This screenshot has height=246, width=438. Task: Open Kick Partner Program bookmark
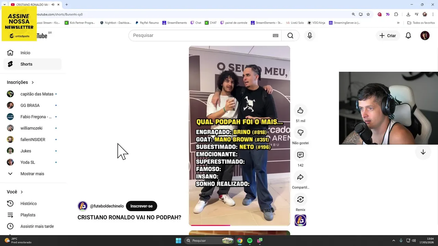pyautogui.click(x=80, y=23)
